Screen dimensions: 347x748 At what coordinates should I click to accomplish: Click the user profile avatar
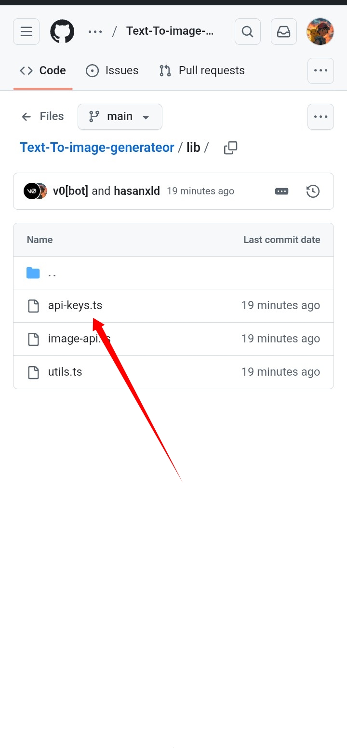(320, 32)
